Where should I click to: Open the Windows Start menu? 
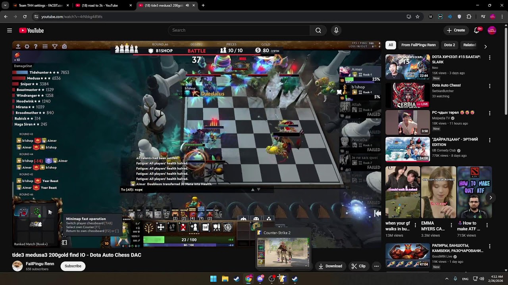pos(213,279)
